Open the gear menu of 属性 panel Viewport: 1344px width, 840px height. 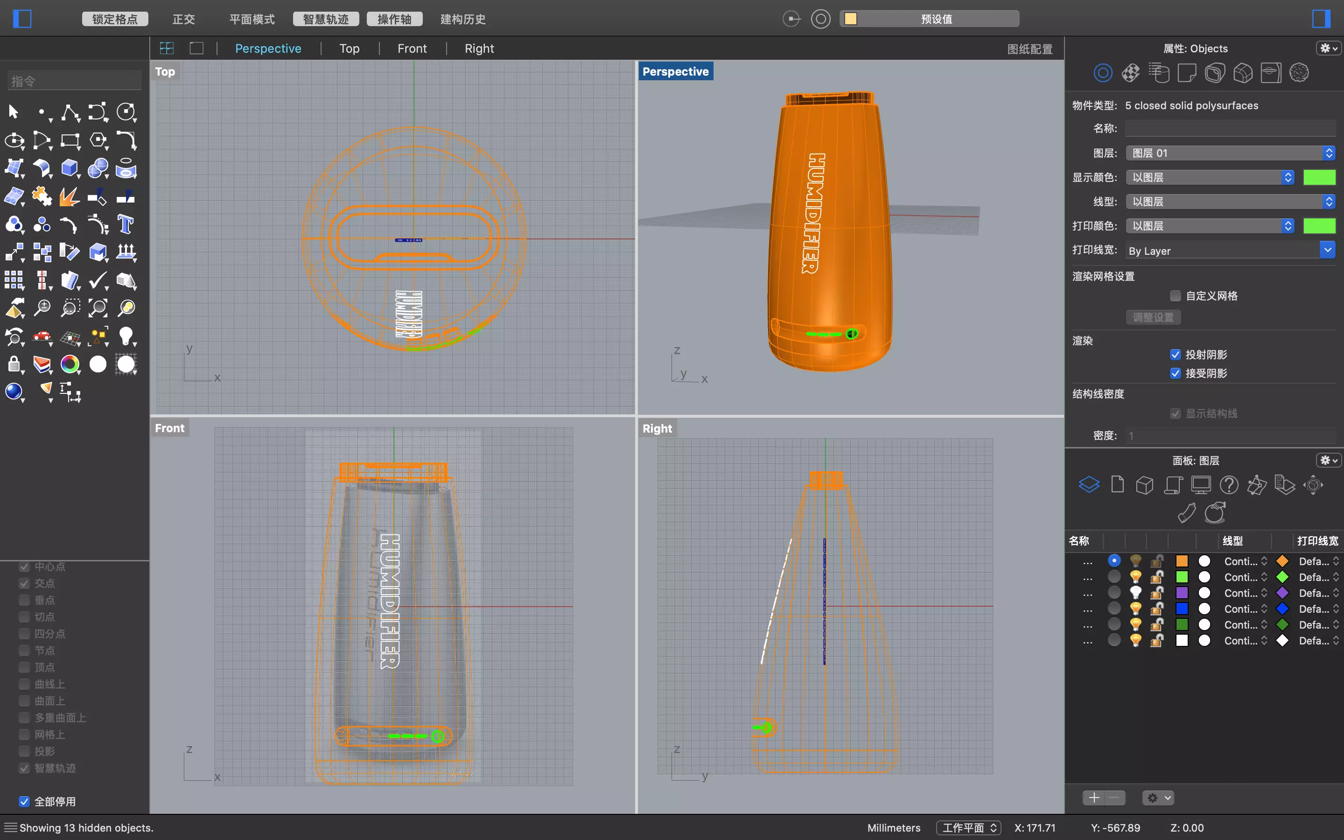point(1329,49)
